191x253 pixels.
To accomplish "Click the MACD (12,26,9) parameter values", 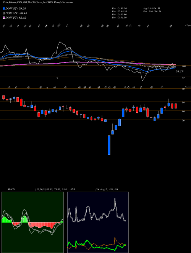I will [51, 189].
